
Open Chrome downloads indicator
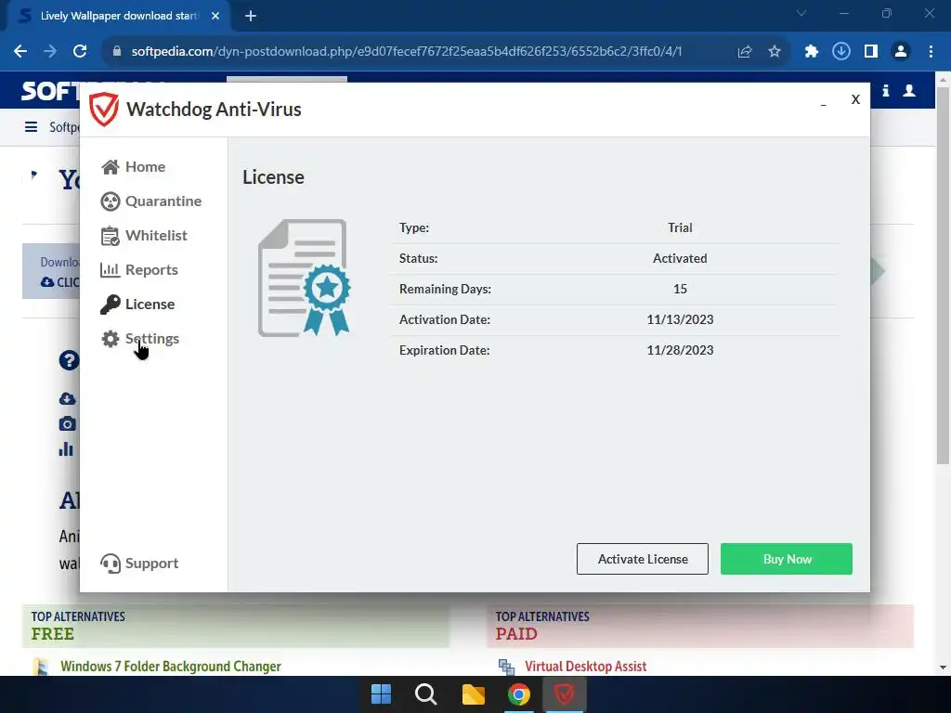click(841, 52)
